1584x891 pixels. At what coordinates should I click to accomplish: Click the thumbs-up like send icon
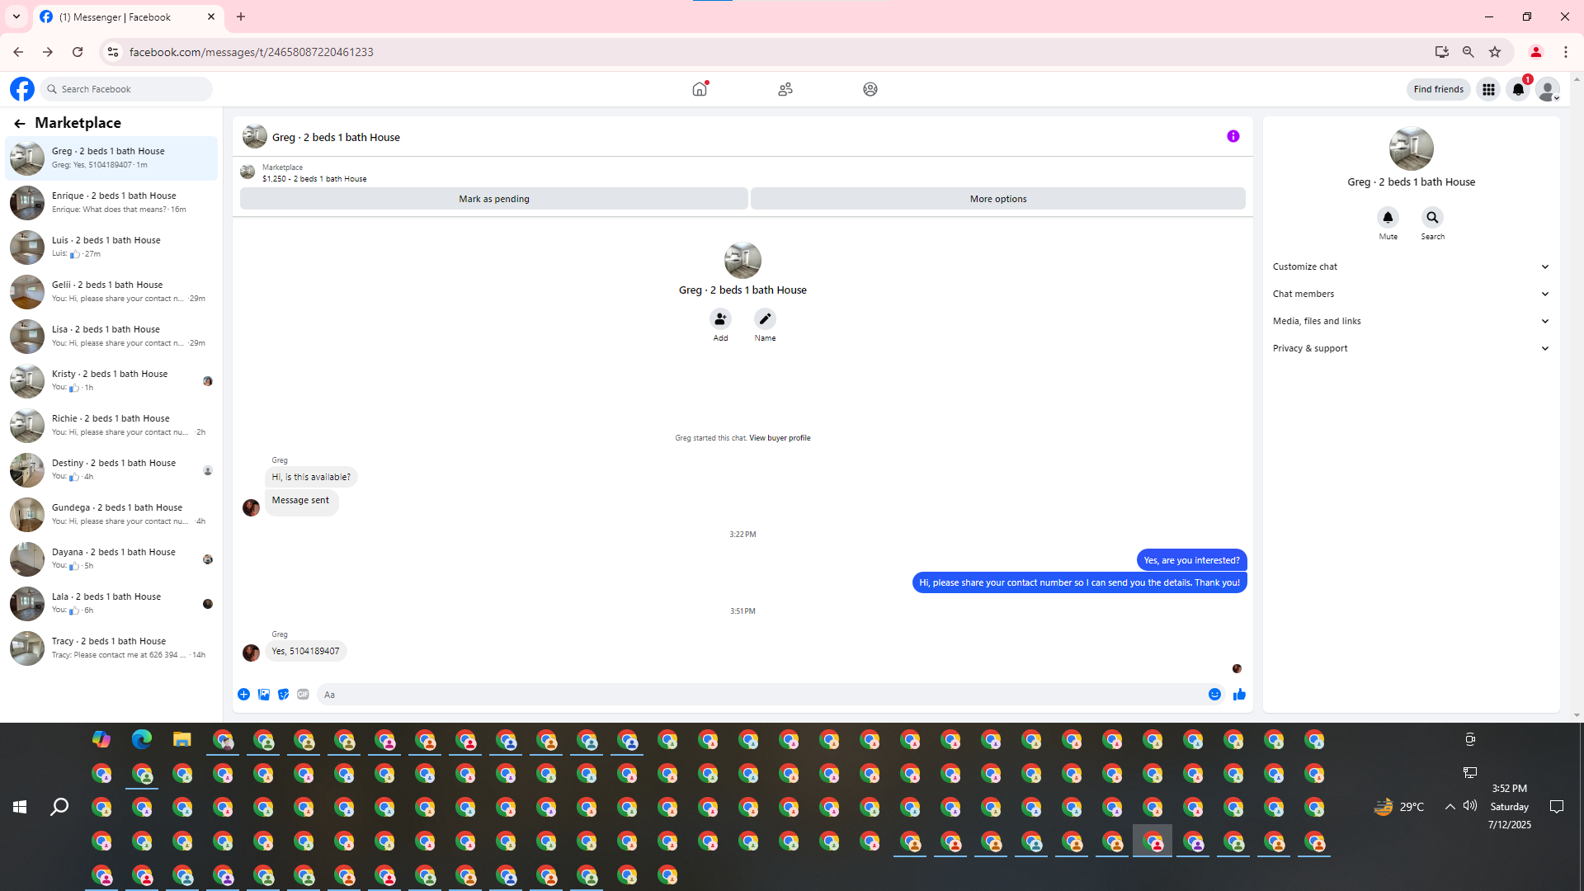coord(1238,695)
